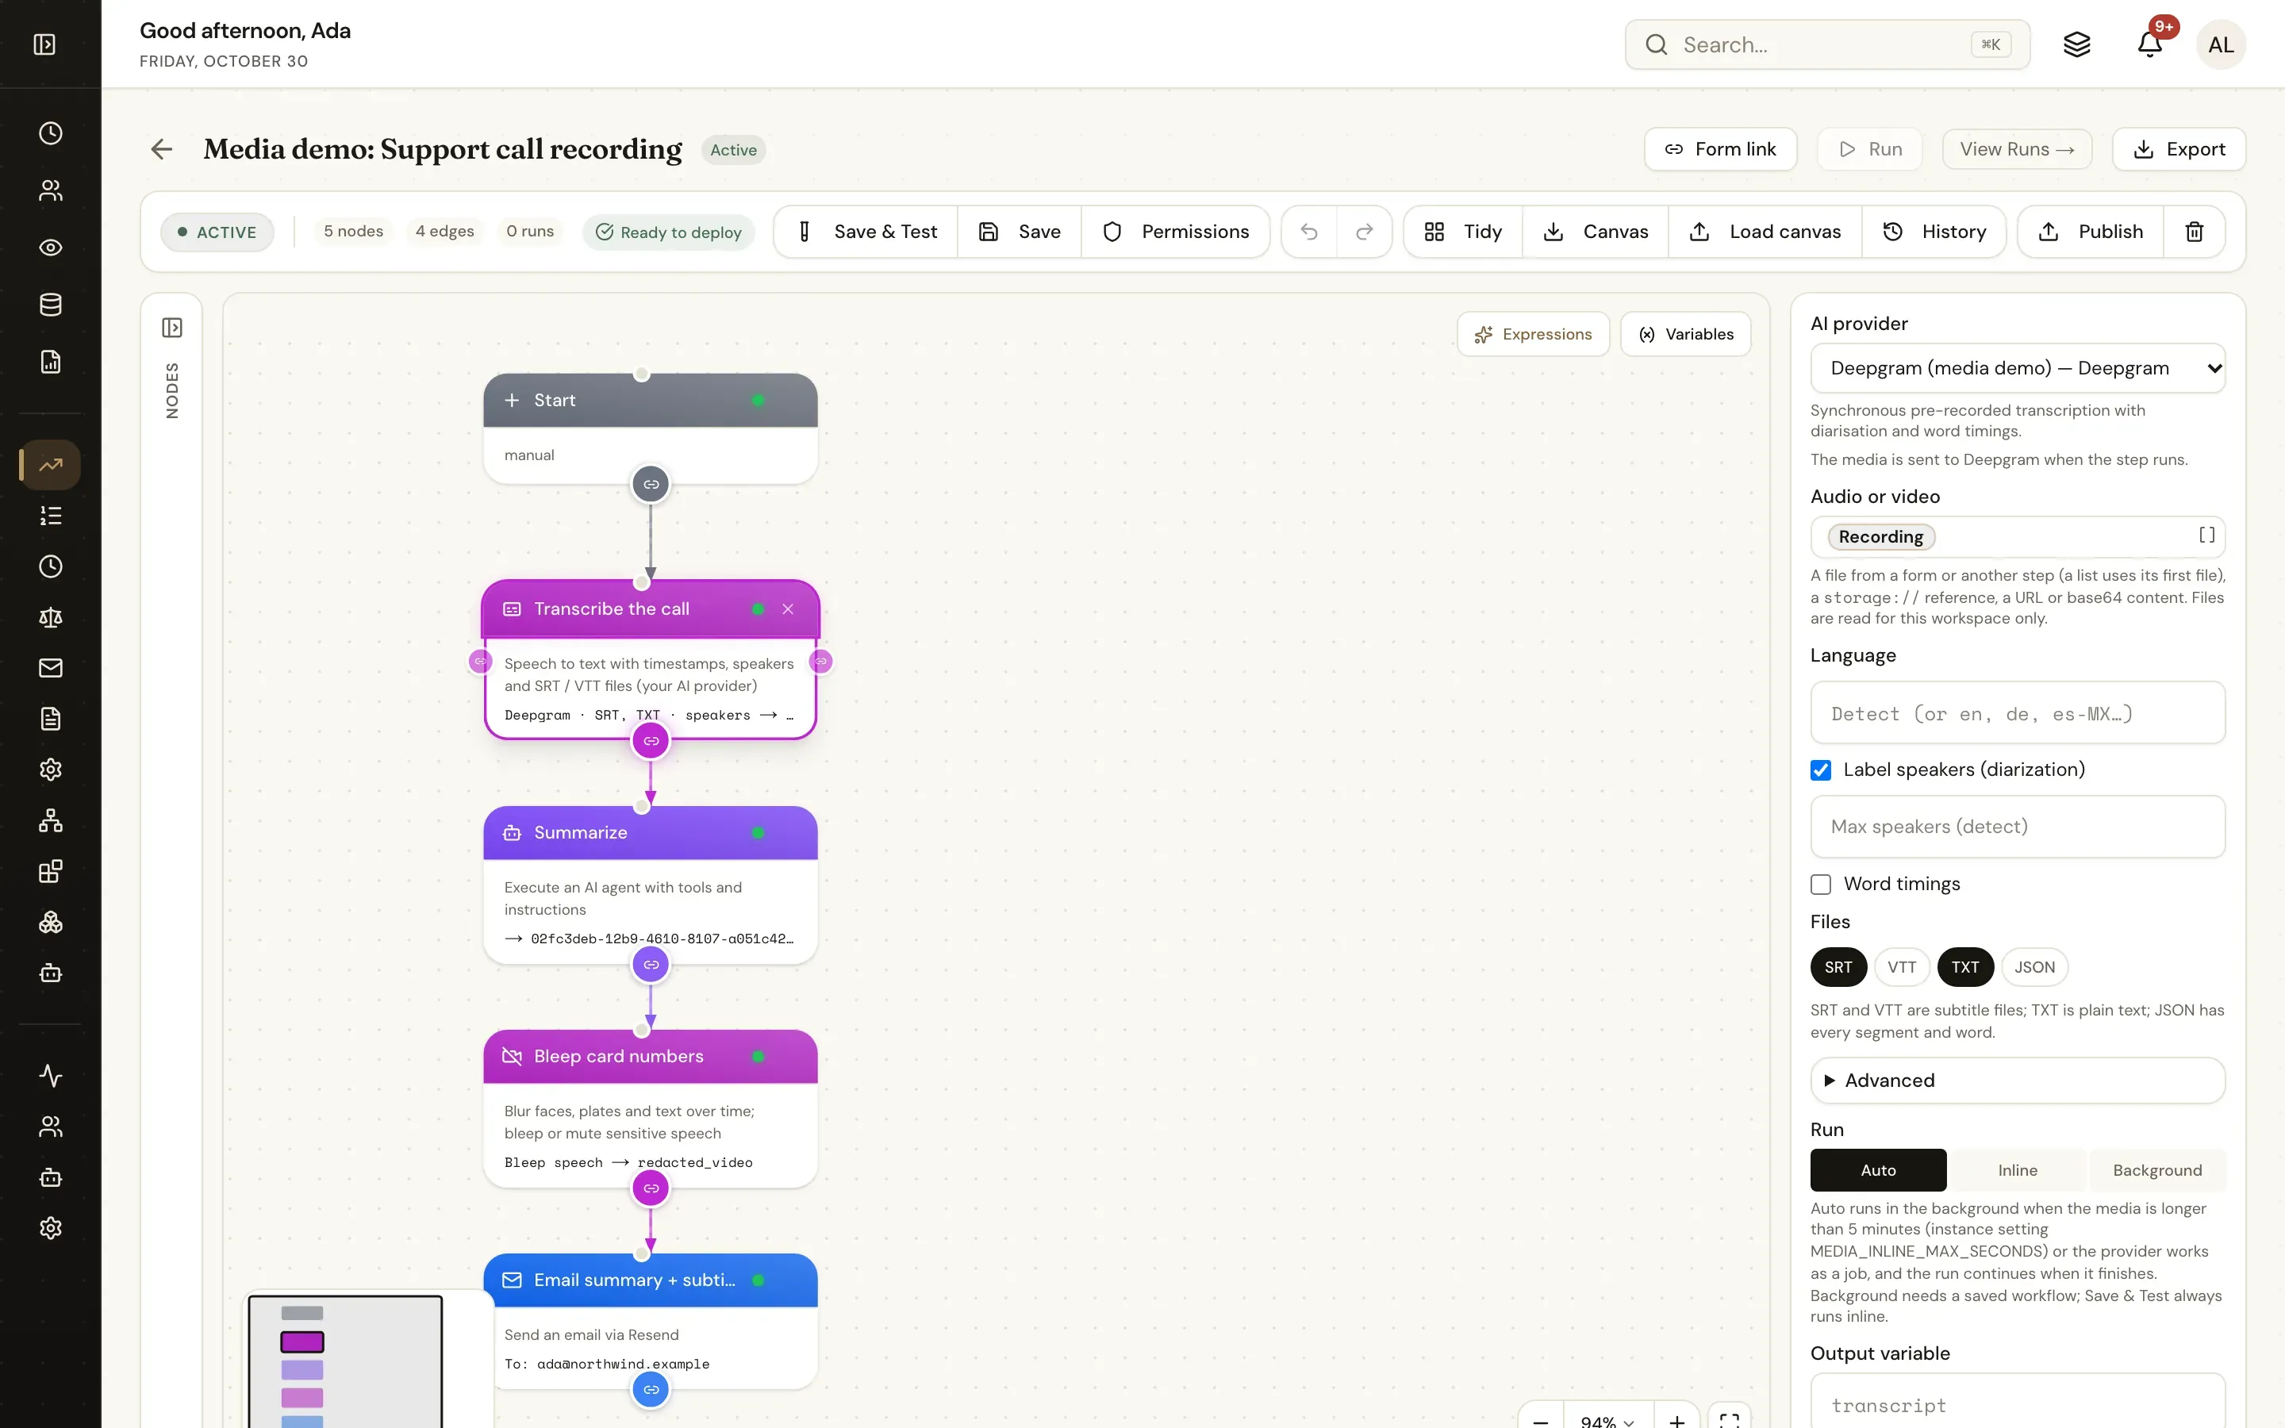Expand the NODES panel toggle icon
The width and height of the screenshot is (2285, 1428).
point(172,328)
